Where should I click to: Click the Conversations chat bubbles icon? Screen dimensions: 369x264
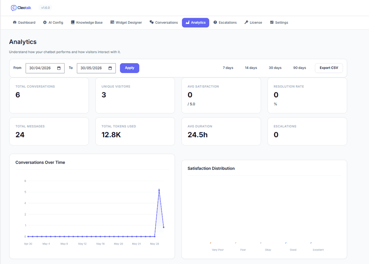point(152,22)
